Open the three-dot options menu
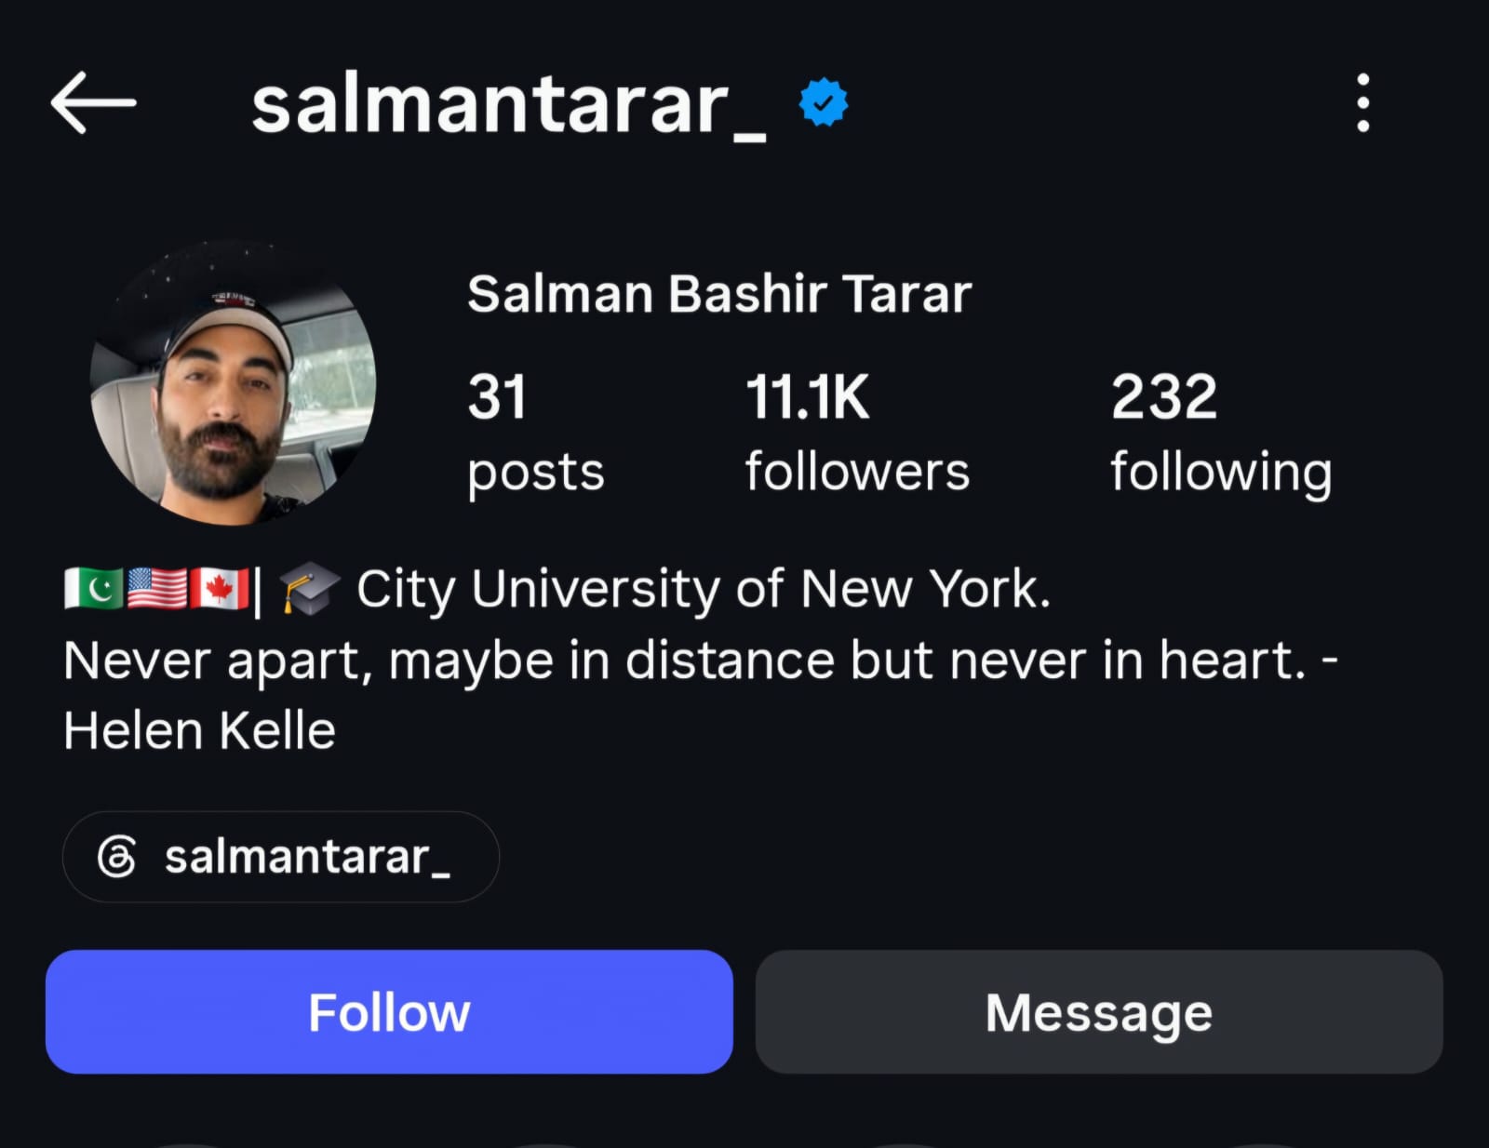Screen dimensions: 1489x1148 pos(1362,102)
